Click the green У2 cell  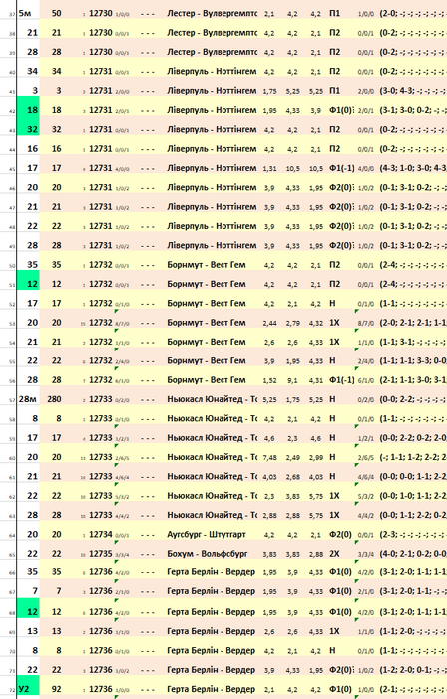tap(28, 689)
